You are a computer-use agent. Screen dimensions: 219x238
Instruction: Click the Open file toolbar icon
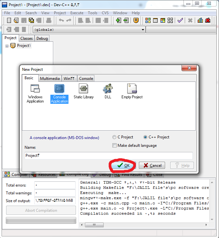click(x=16, y=20)
